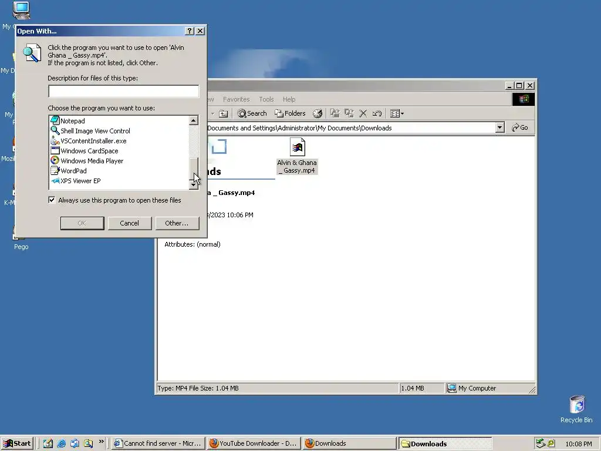Select Windows CardSpace program entry
This screenshot has height=451, width=601.
point(85,151)
